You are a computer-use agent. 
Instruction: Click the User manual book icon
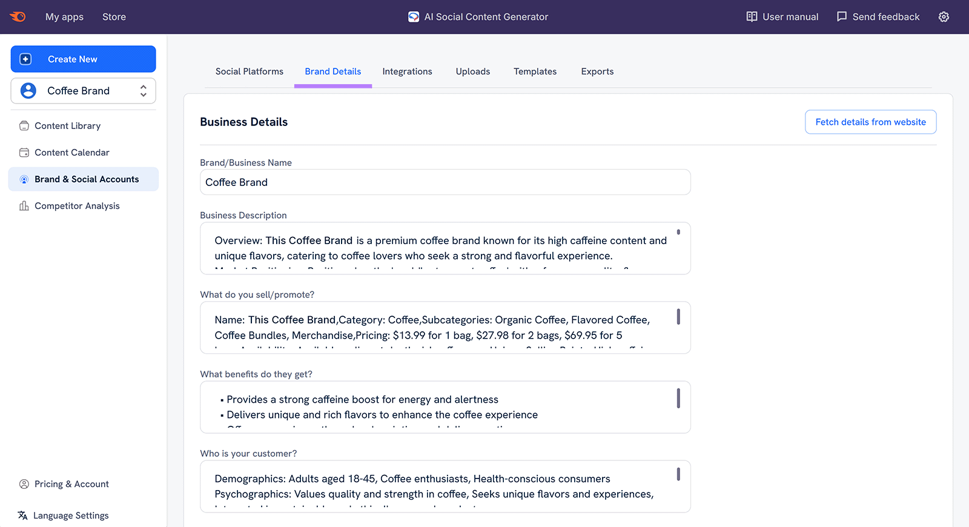coord(752,17)
